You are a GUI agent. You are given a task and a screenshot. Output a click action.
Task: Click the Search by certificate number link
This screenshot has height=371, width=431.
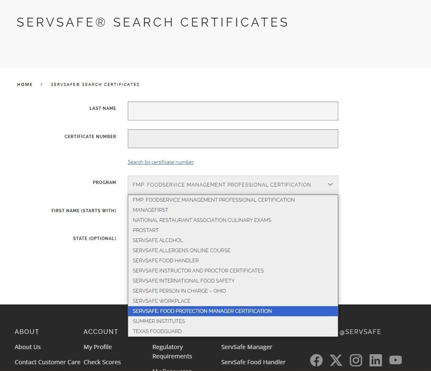click(x=161, y=162)
